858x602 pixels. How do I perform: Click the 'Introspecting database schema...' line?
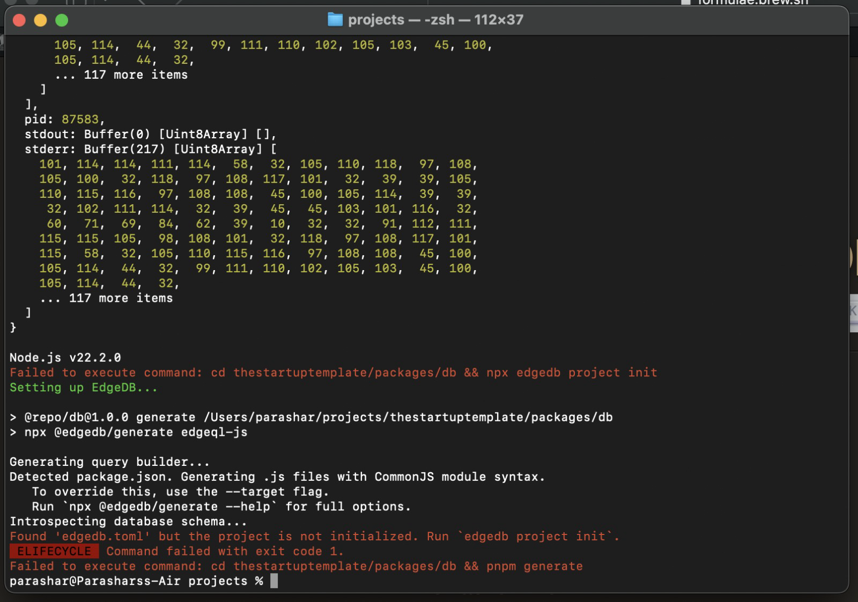pyautogui.click(x=128, y=522)
